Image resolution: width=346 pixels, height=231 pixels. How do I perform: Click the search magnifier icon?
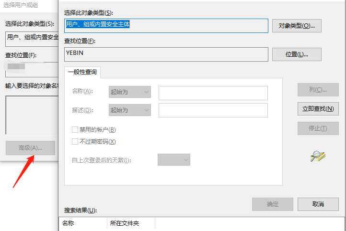point(318,156)
